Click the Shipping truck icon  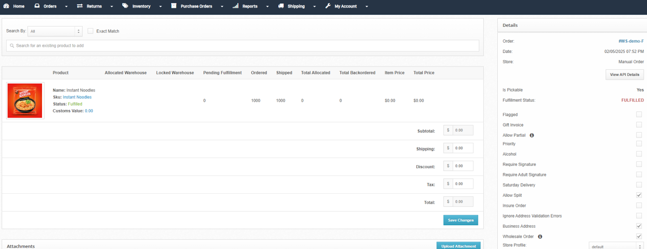pyautogui.click(x=281, y=6)
